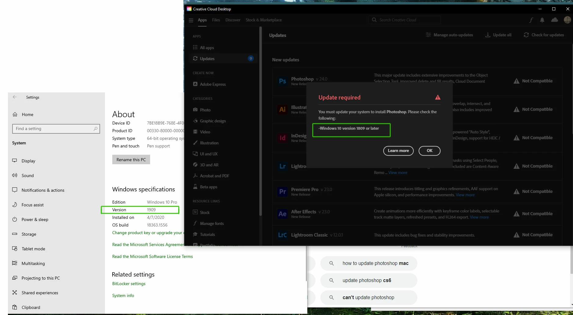This screenshot has width=573, height=315.
Task: Click the InDesign app icon
Action: (283, 138)
